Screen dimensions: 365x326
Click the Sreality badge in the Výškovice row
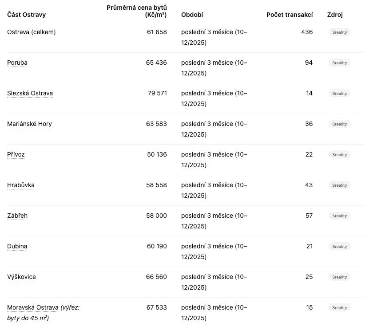(x=340, y=277)
